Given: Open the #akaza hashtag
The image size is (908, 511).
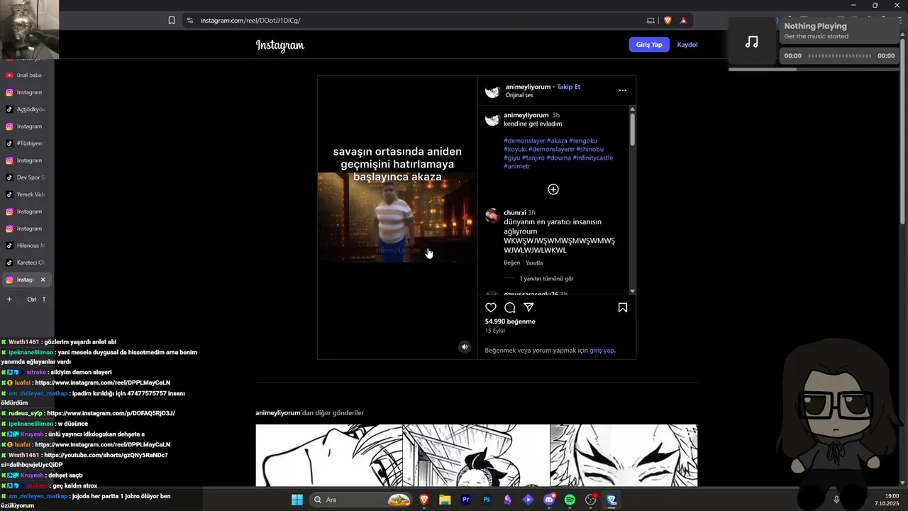Looking at the screenshot, I should click(557, 141).
